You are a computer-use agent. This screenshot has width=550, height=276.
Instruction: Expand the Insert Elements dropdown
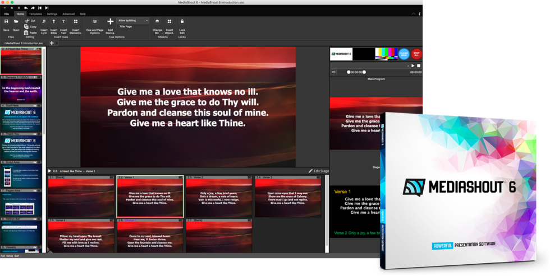pos(75,25)
